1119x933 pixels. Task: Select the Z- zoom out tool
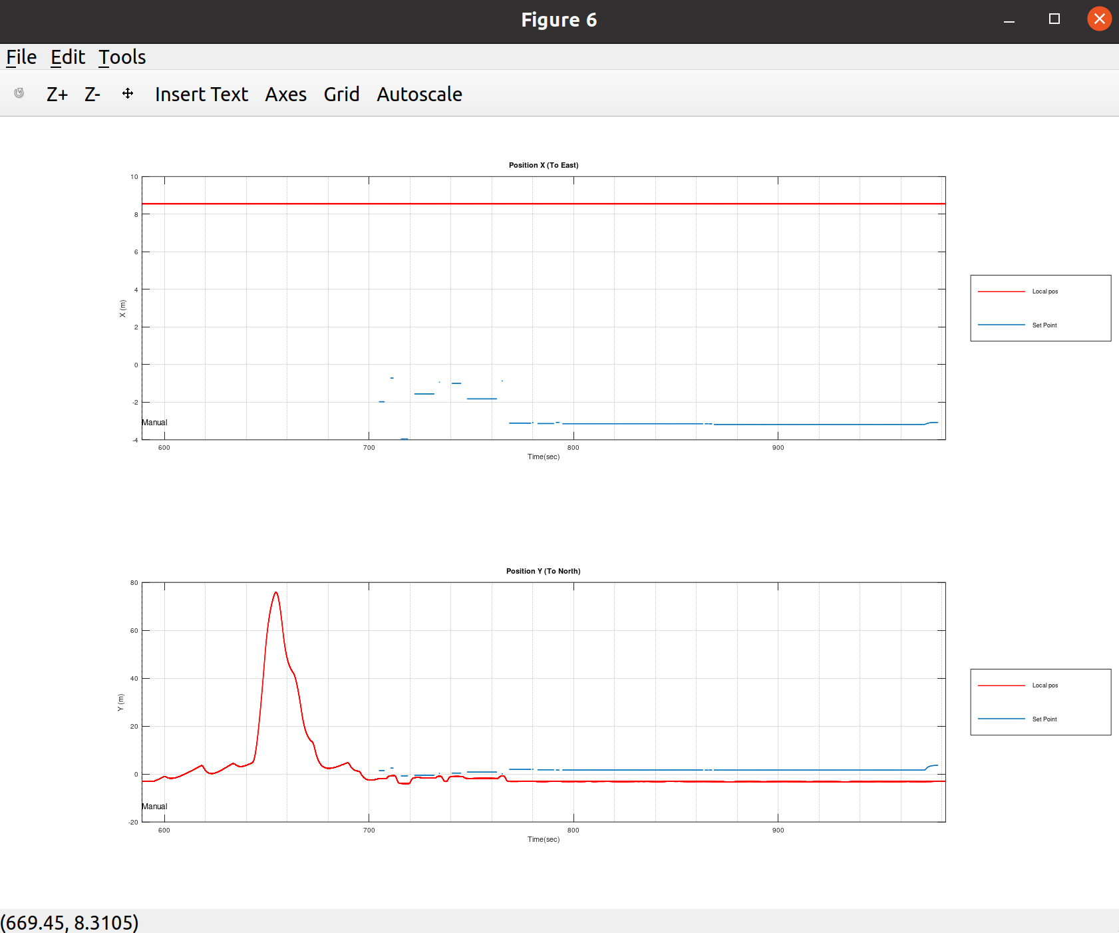tap(92, 94)
